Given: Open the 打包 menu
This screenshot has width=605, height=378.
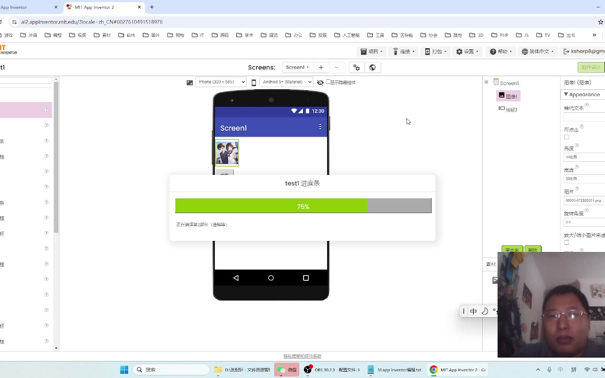Looking at the screenshot, I should (435, 51).
